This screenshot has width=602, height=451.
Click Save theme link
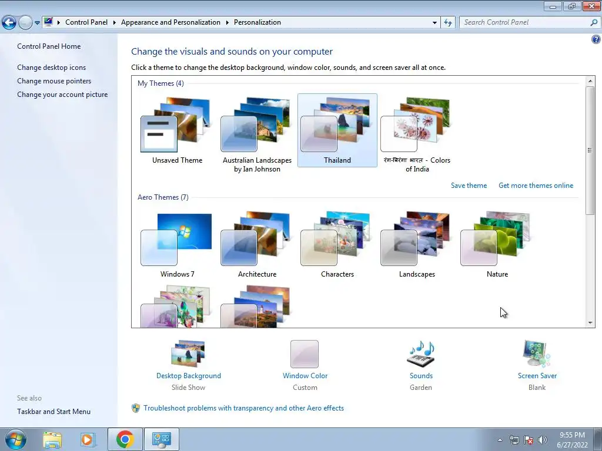coord(469,186)
